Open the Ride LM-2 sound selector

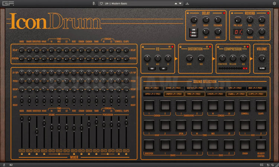[x=257, y=88]
